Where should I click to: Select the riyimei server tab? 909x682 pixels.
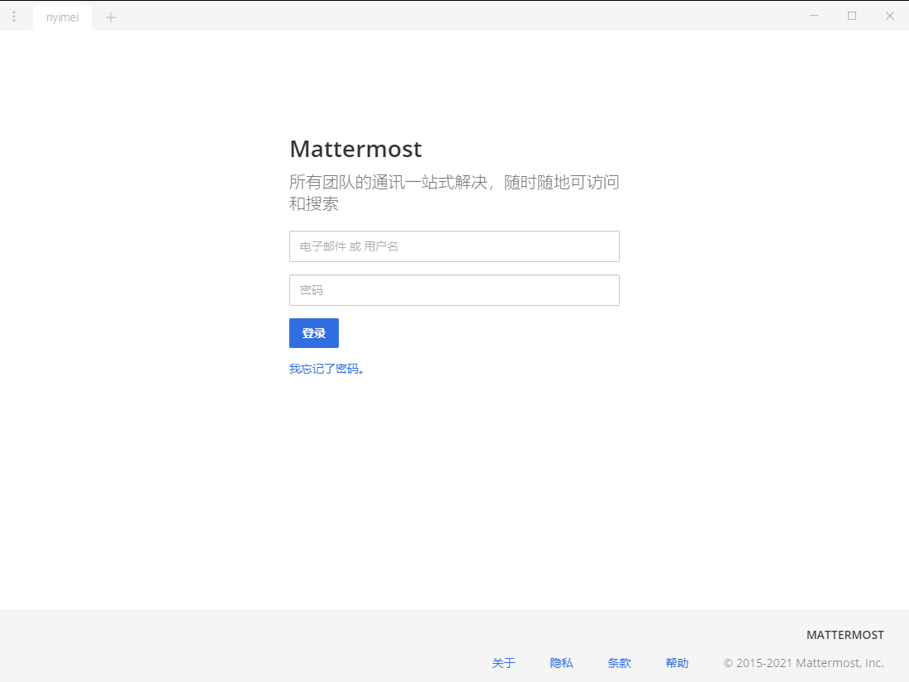pyautogui.click(x=63, y=17)
